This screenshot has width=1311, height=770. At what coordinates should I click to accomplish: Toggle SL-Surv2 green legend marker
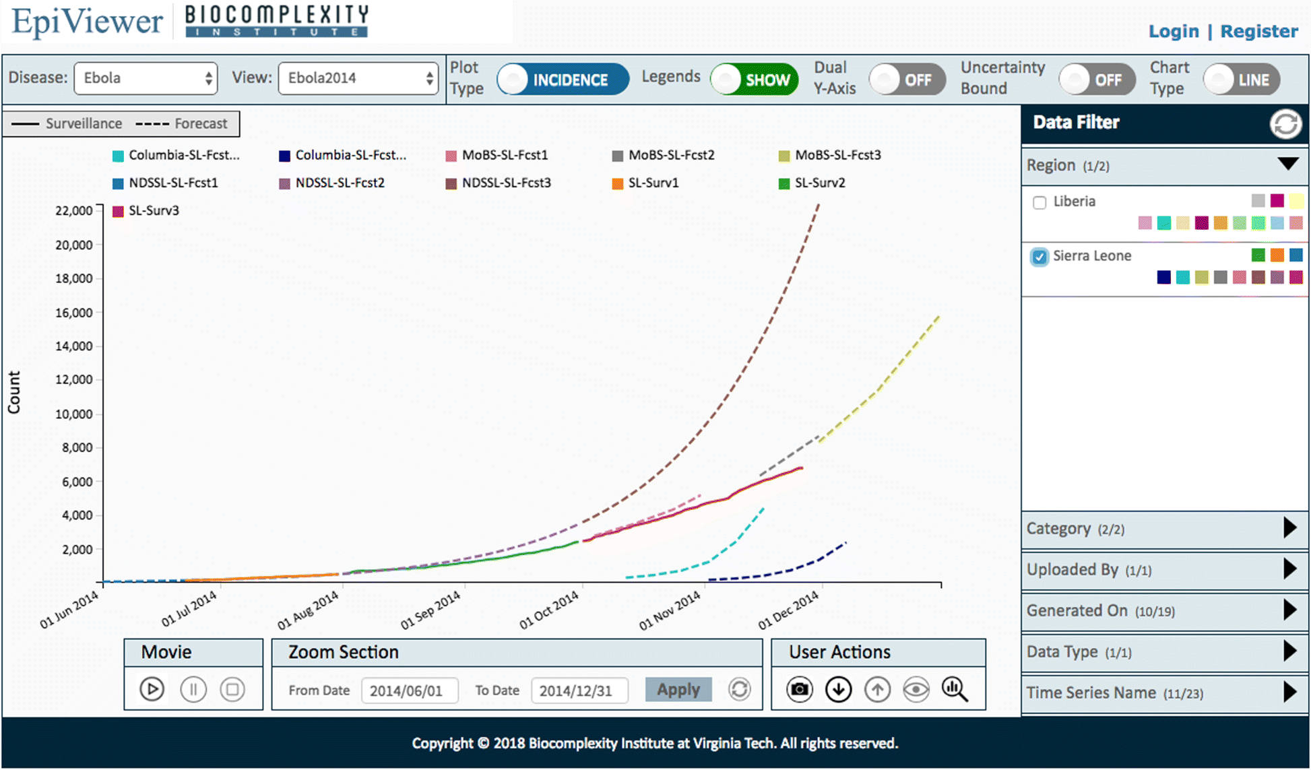(784, 183)
